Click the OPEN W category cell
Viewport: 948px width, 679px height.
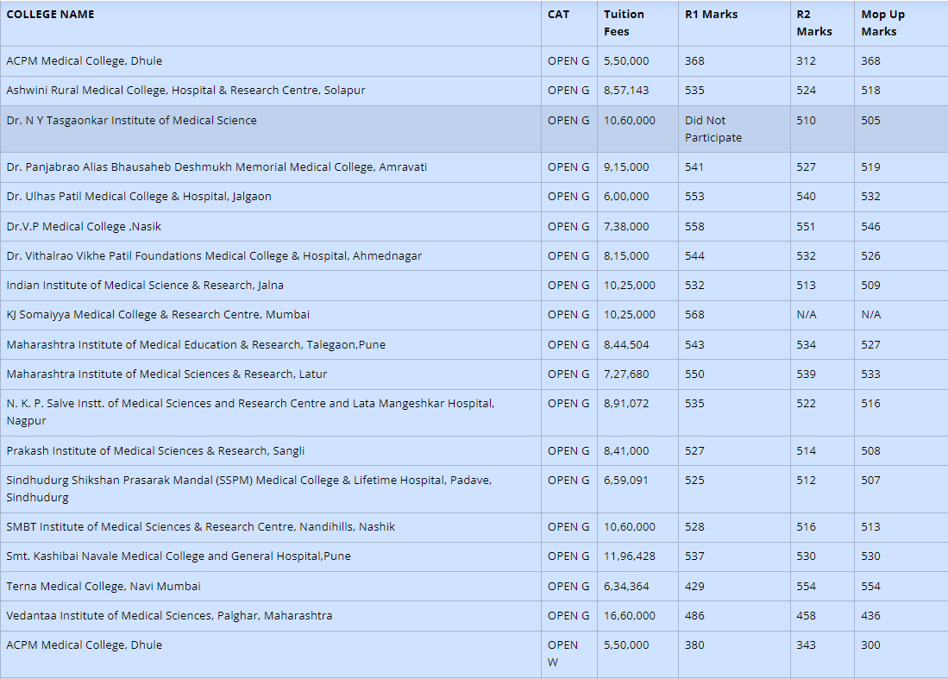pyautogui.click(x=562, y=653)
